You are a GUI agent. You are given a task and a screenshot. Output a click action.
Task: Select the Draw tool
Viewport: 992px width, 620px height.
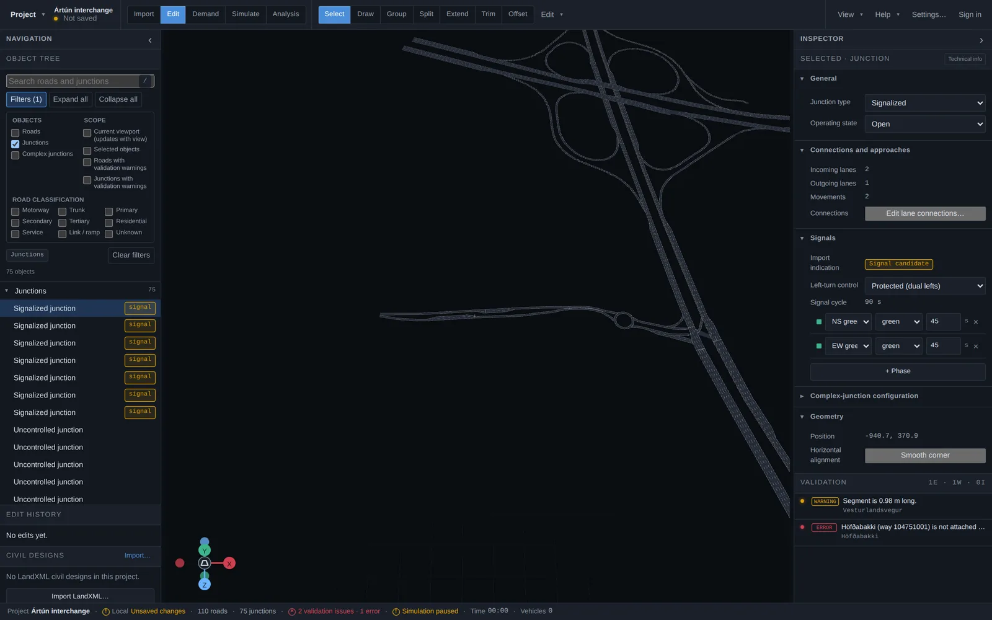pos(366,14)
